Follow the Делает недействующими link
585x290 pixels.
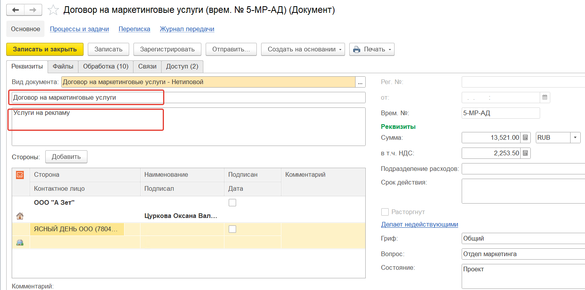(419, 224)
